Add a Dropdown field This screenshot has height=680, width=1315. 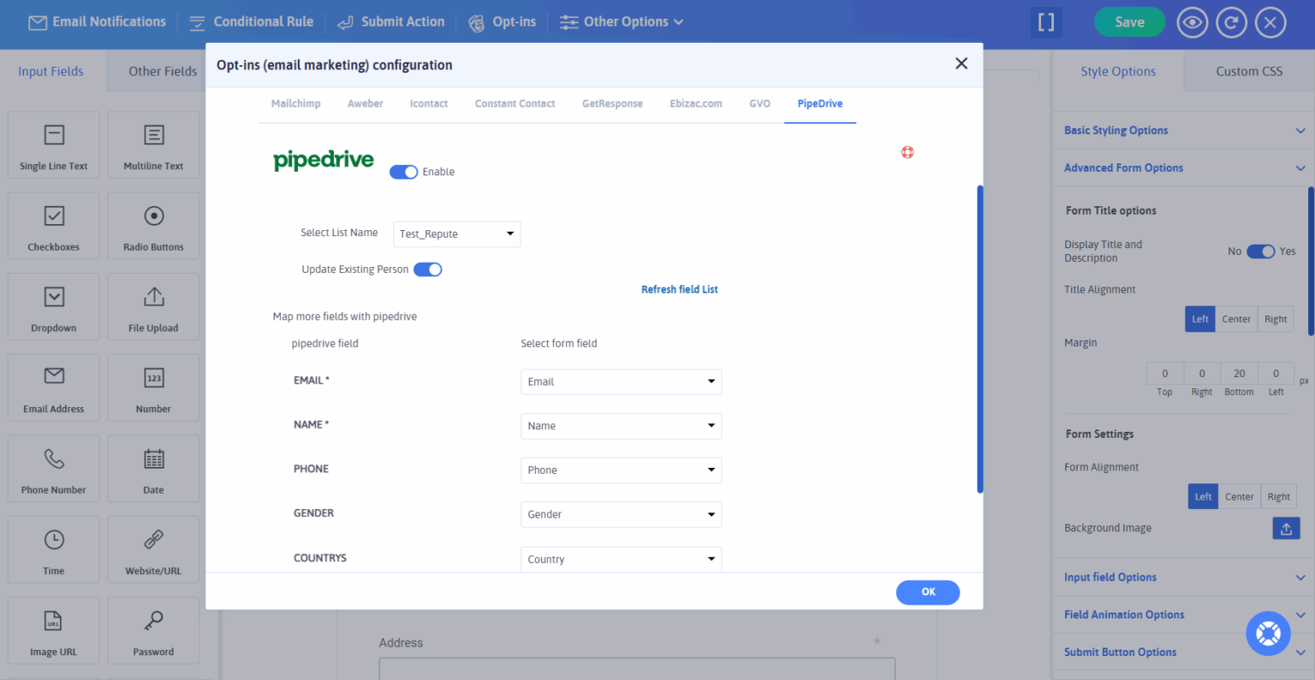coord(54,306)
